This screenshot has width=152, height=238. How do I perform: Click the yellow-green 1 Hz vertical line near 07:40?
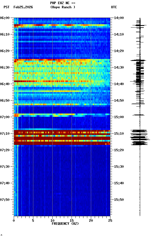(x=18, y=183)
